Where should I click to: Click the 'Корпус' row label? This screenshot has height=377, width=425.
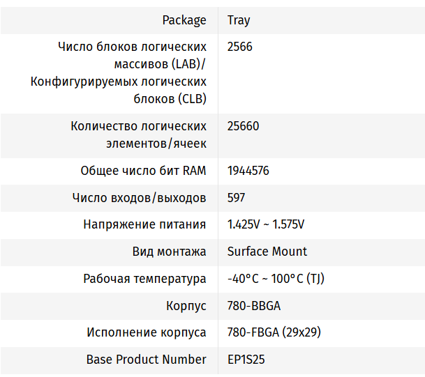(x=186, y=306)
